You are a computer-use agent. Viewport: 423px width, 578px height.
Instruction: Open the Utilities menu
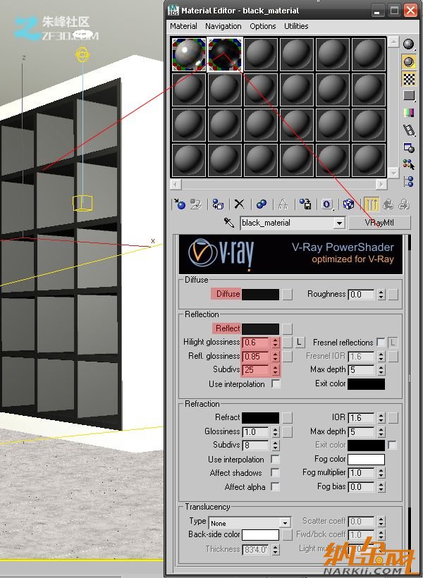[x=296, y=26]
